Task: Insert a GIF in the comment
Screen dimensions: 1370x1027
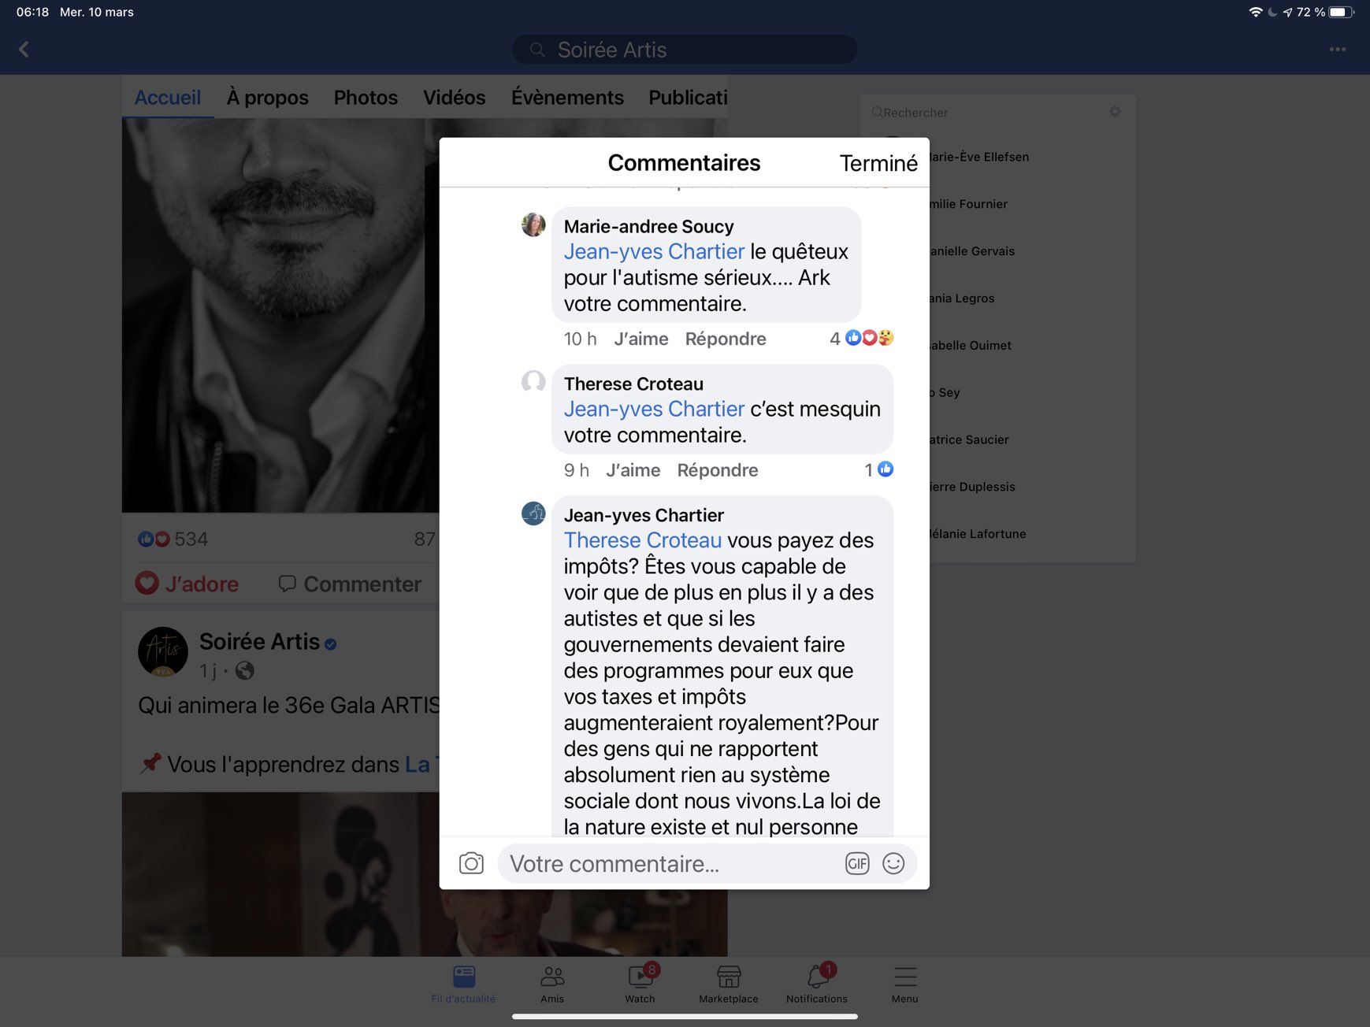Action: 857,864
